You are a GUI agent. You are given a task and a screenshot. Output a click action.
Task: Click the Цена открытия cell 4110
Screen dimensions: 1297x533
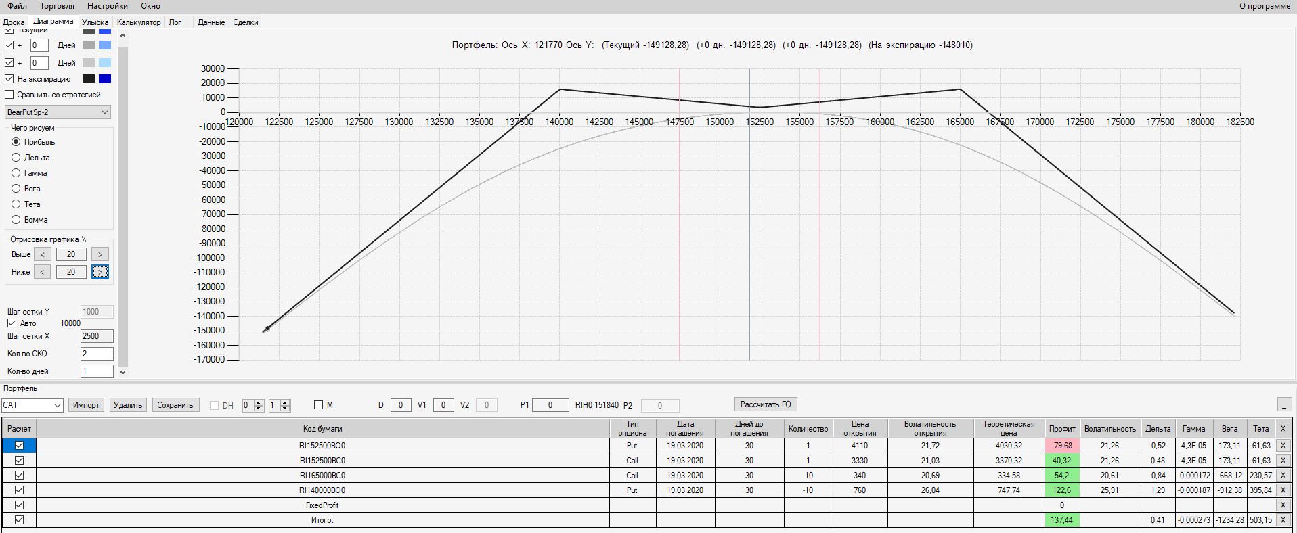coord(860,446)
